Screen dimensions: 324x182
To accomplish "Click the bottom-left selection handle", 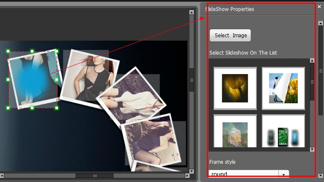I will click(8, 108).
